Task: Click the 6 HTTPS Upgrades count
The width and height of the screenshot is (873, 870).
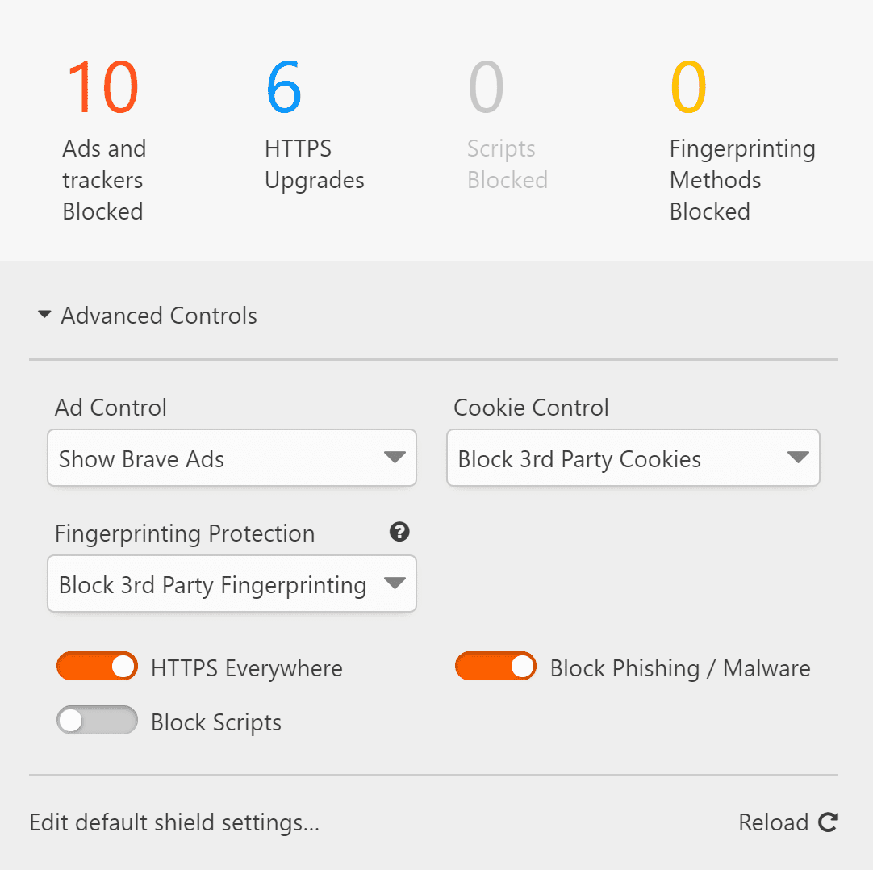Action: [x=284, y=87]
